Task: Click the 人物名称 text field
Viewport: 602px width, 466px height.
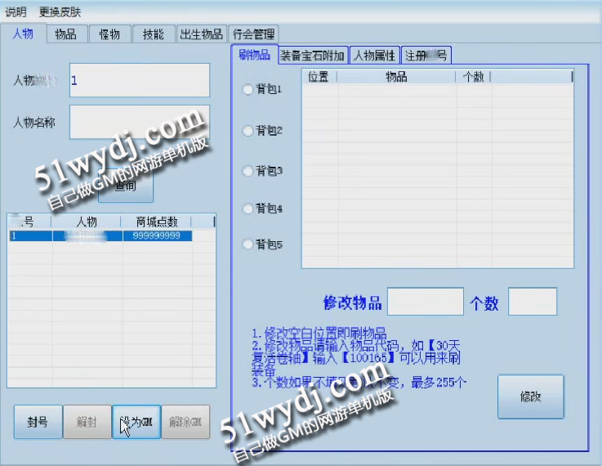Action: coord(139,122)
